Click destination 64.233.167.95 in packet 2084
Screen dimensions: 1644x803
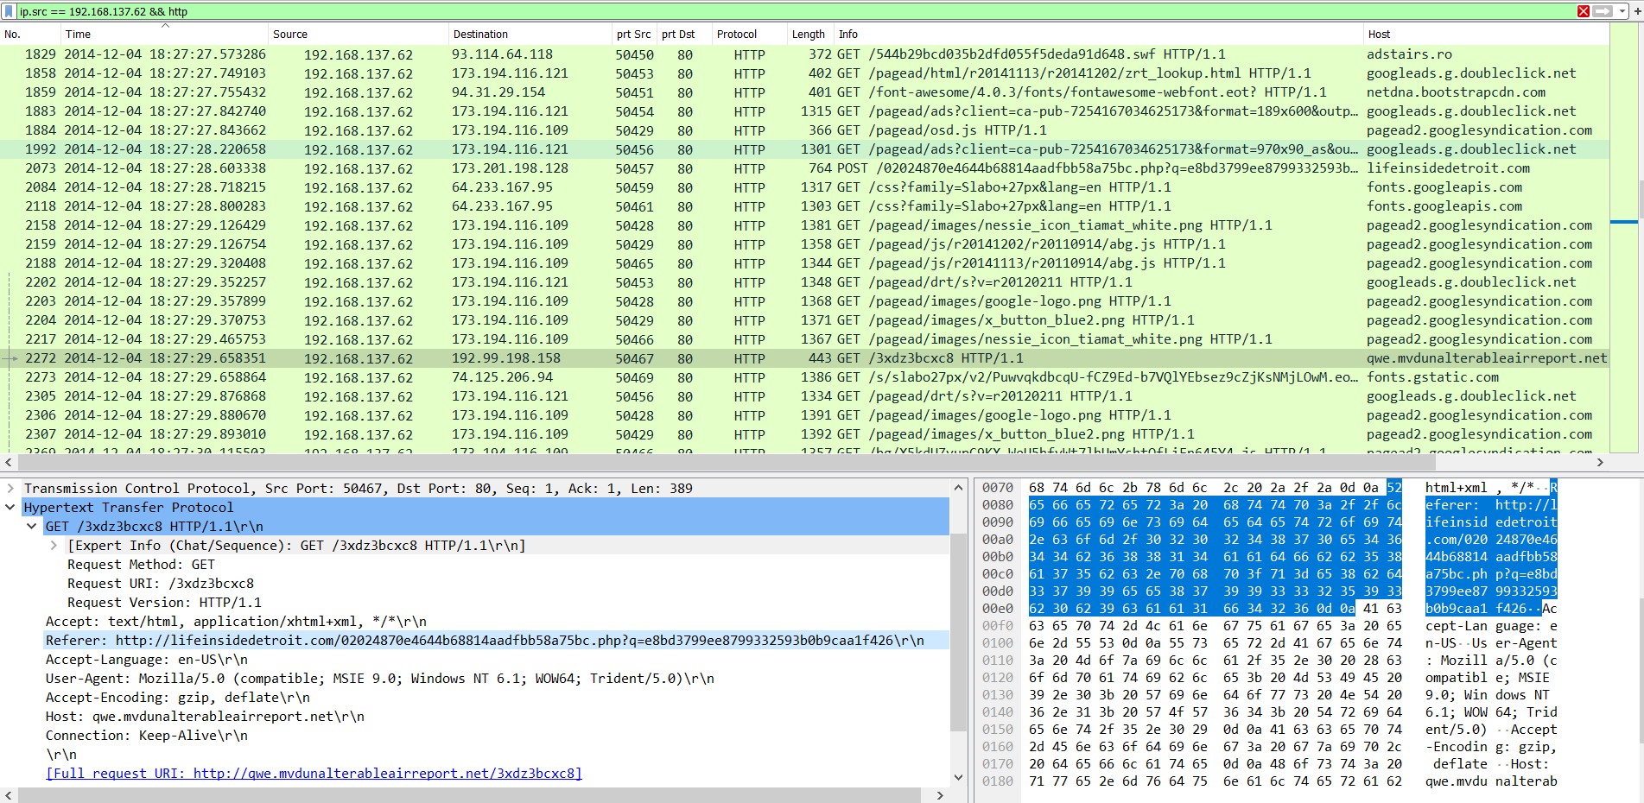click(502, 187)
